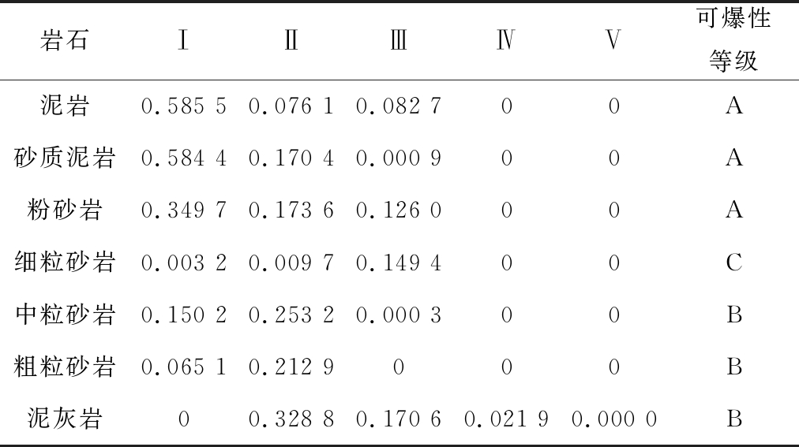
Task: Click the cell value 0.585 5
Action: [x=183, y=106]
